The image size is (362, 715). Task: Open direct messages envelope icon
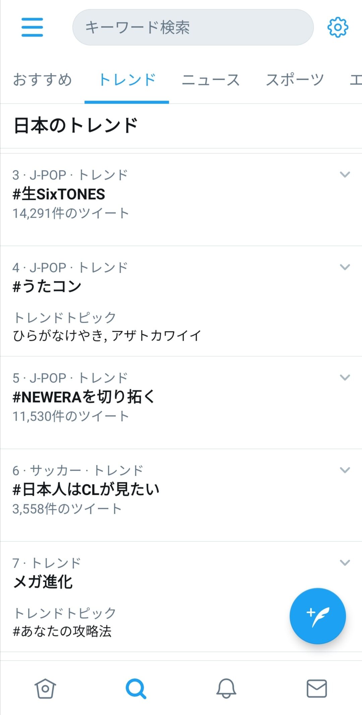pos(317,688)
